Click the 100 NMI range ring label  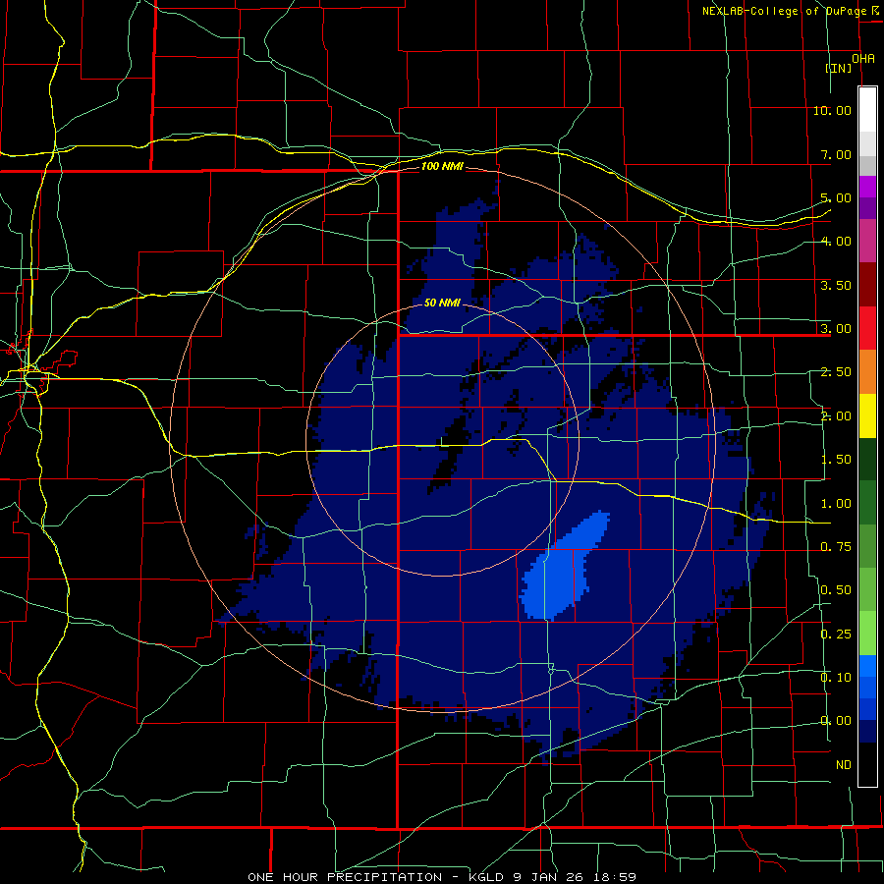pyautogui.click(x=443, y=166)
